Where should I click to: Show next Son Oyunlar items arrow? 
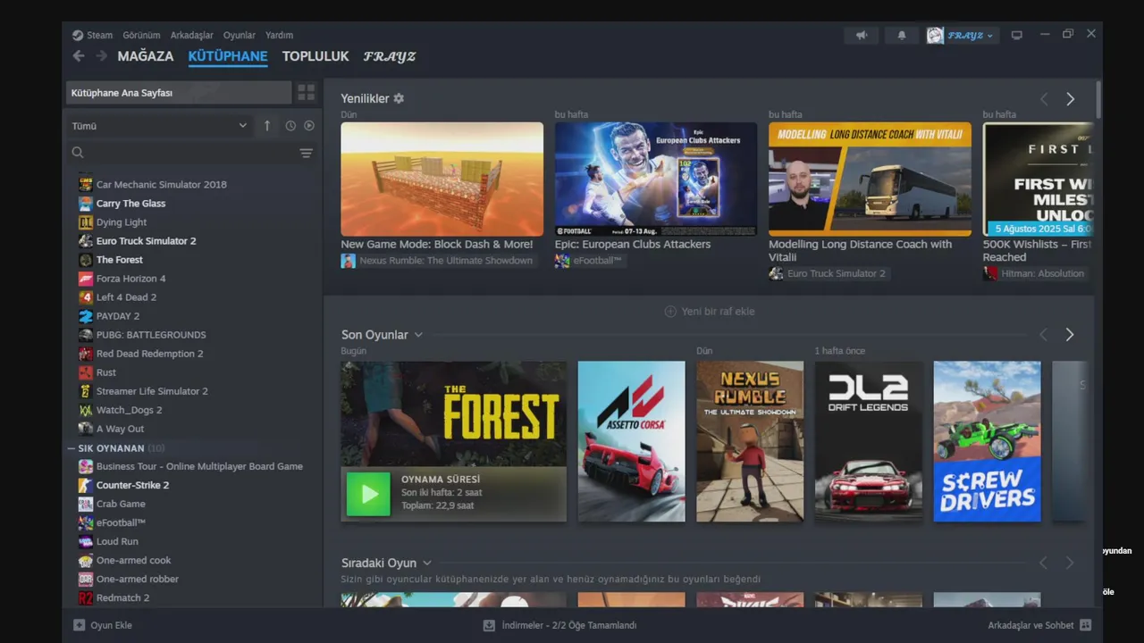coord(1070,334)
